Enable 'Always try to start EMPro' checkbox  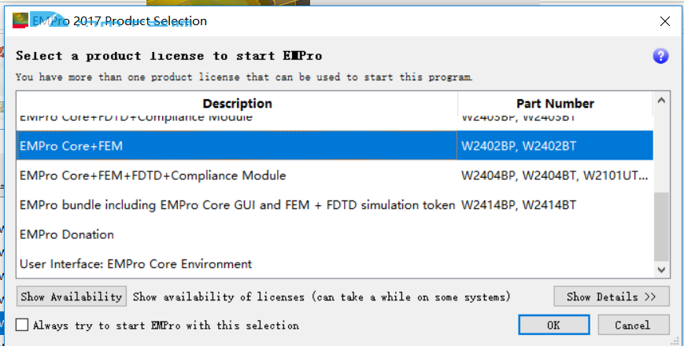tap(22, 325)
